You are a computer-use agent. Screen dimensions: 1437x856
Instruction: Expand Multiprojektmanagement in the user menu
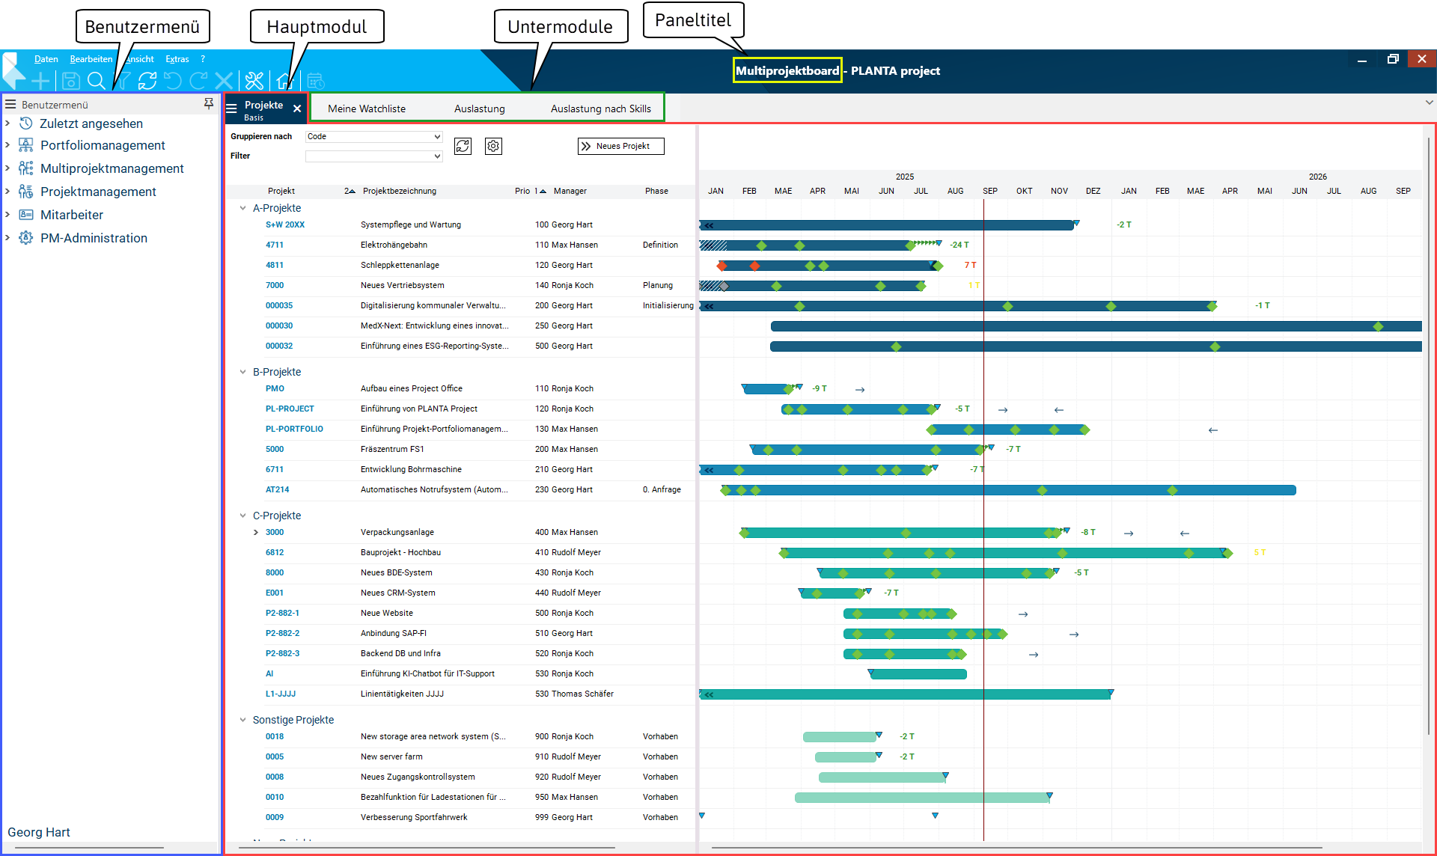tap(7, 168)
